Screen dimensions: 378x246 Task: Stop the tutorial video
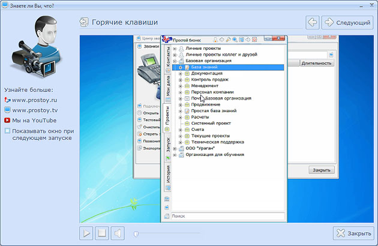102,233
